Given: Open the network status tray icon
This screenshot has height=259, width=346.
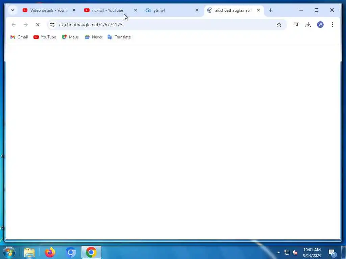Looking at the screenshot, I should 287,252.
